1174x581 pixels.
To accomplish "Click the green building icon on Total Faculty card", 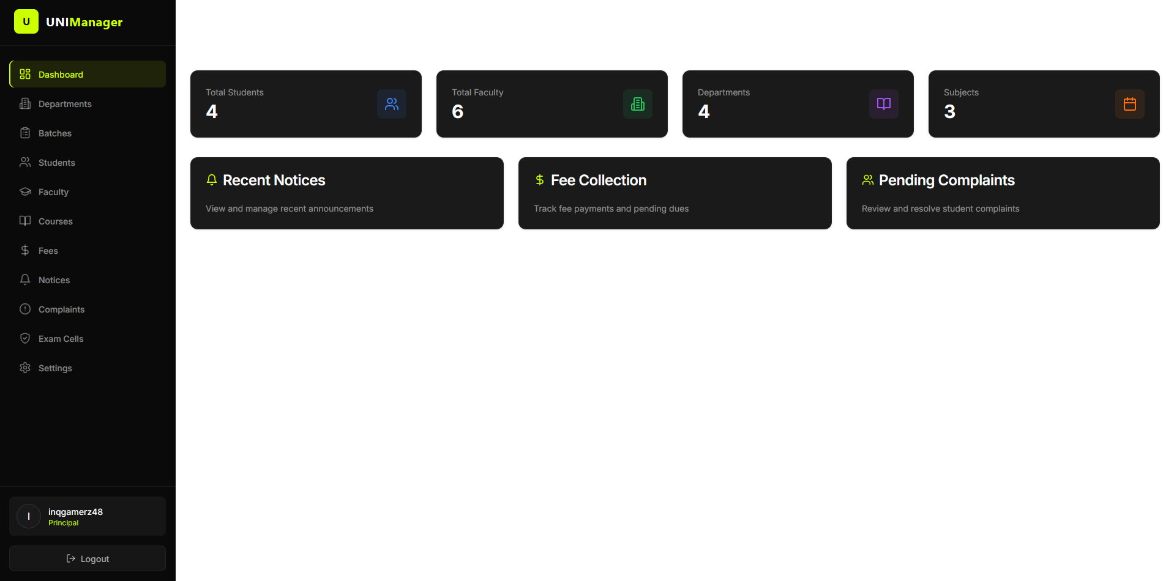I will [638, 104].
